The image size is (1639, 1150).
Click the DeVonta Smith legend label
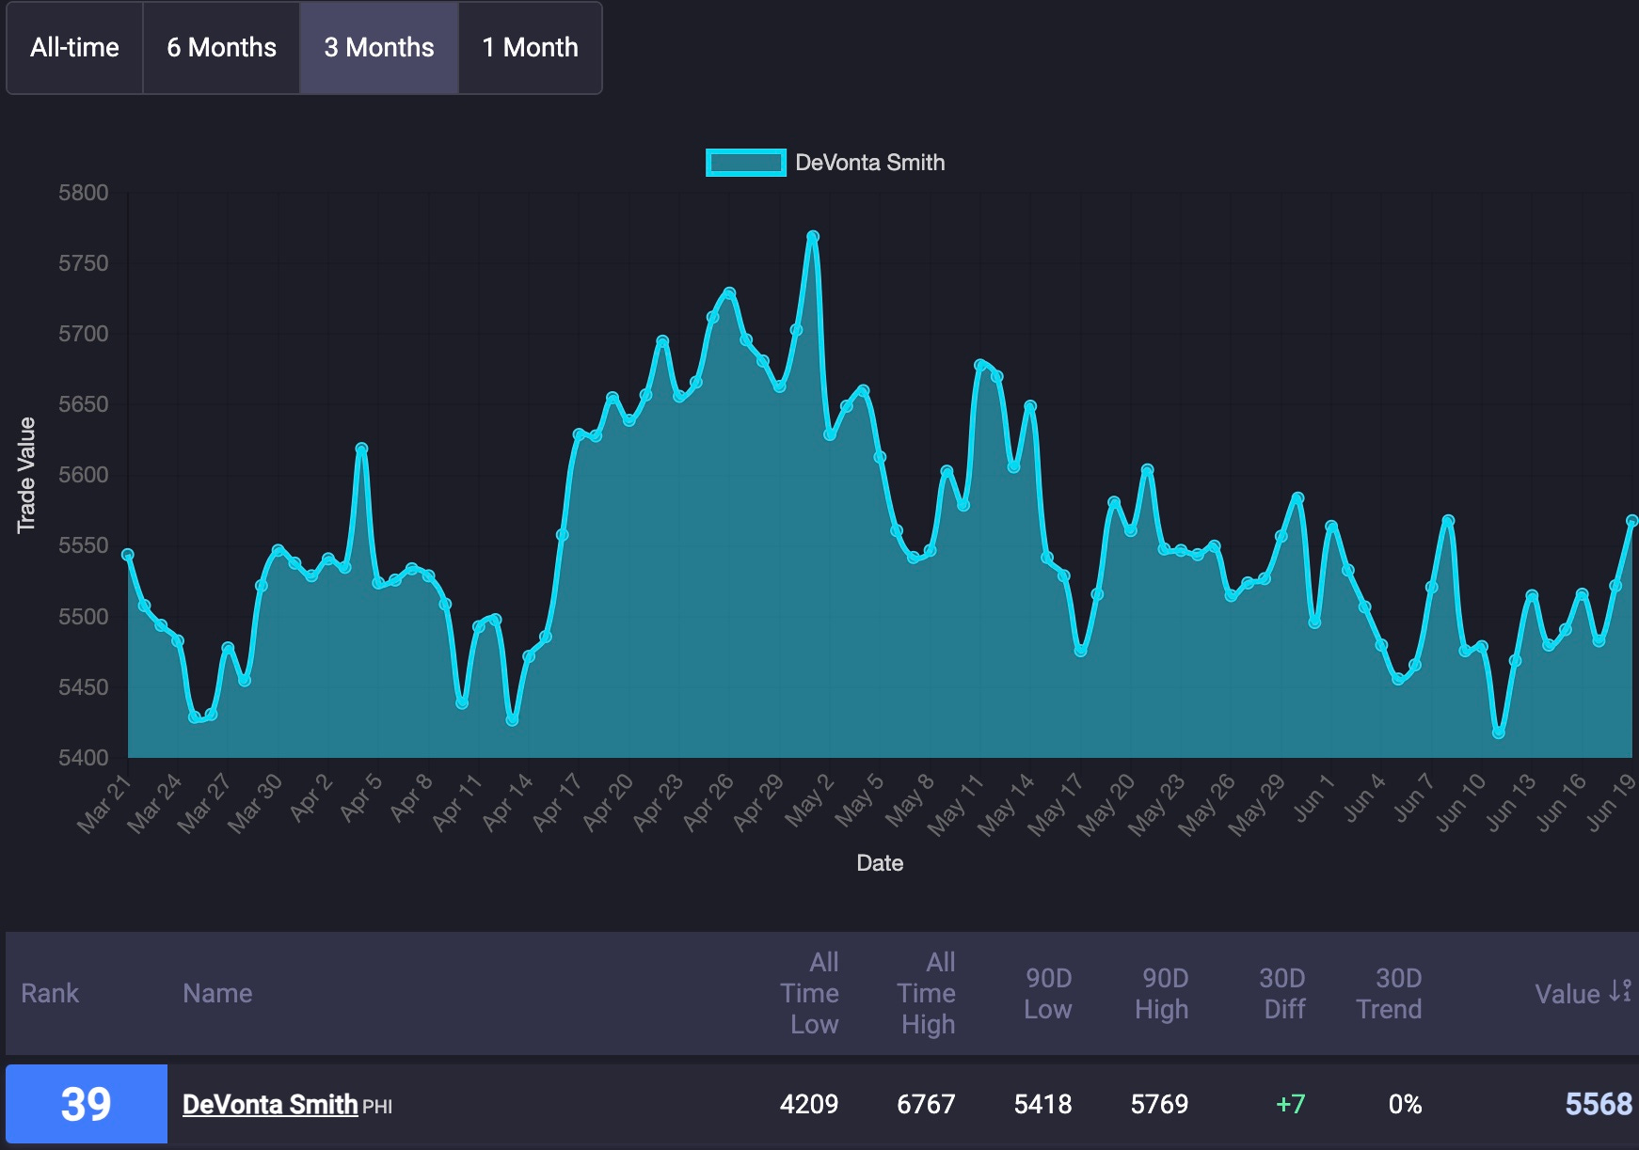[x=869, y=163]
